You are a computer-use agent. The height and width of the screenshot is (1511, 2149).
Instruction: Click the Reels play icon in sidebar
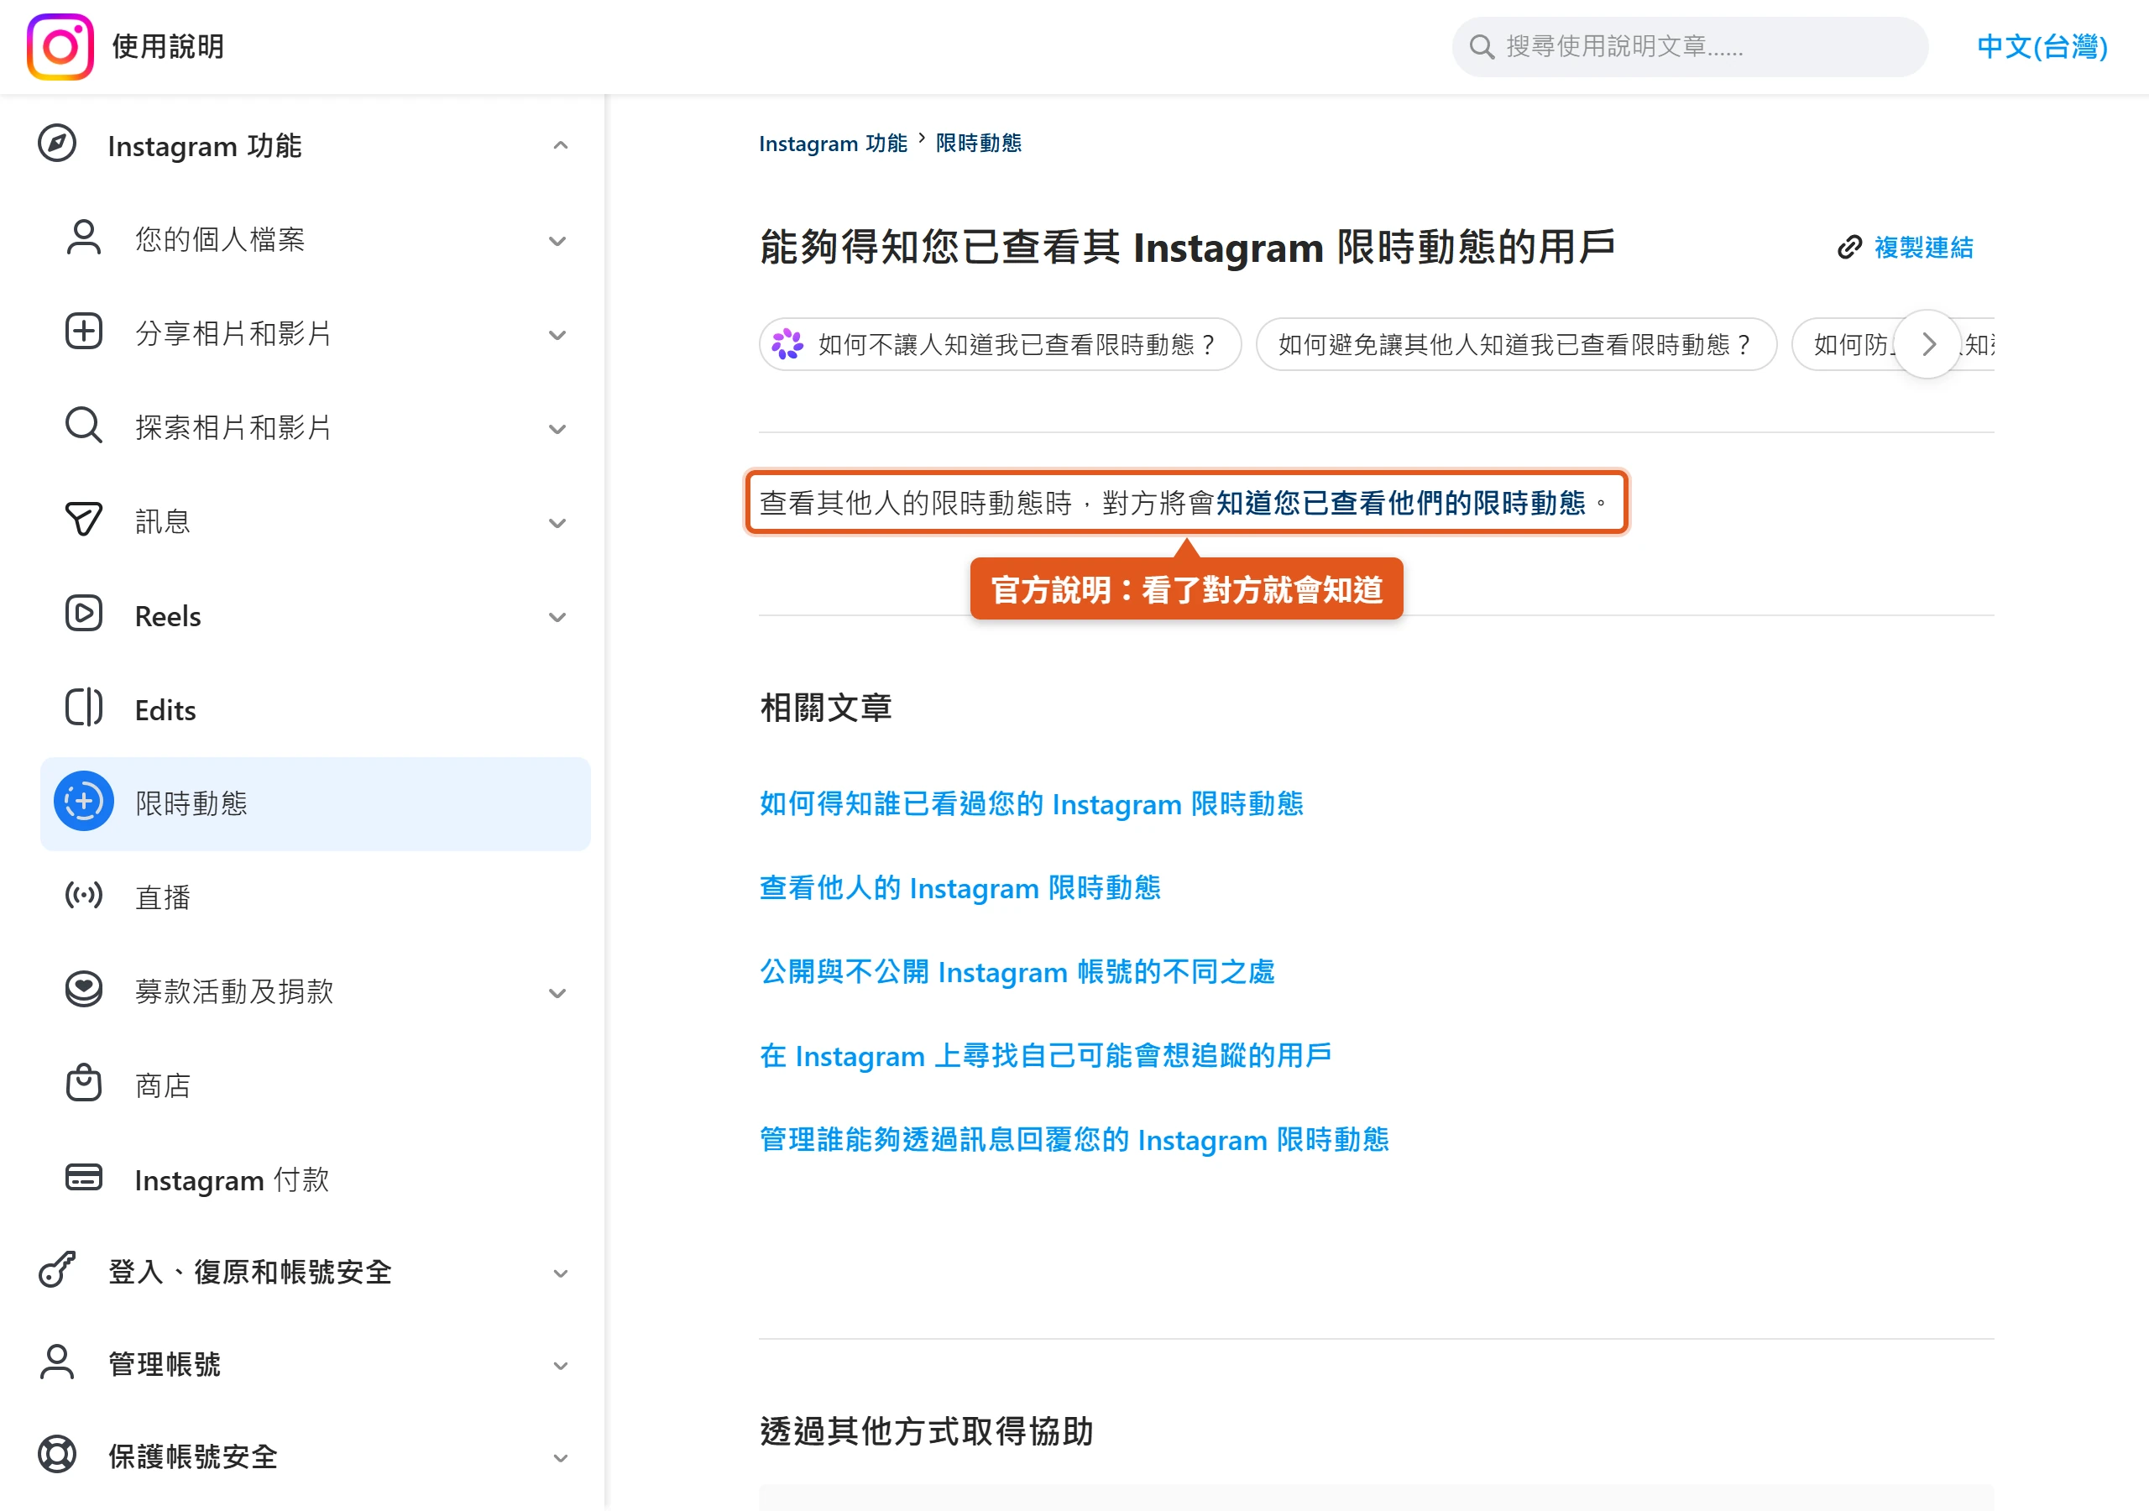click(83, 613)
